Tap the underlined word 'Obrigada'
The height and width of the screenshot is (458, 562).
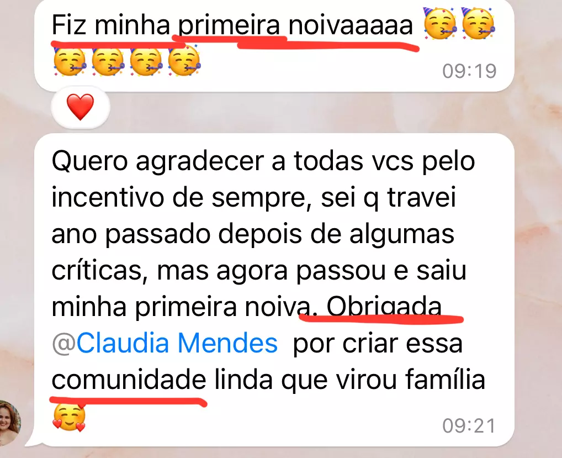(x=384, y=307)
